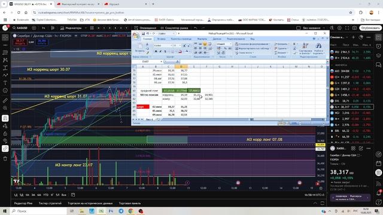Open the Редактор Pine tab
Image resolution: width=383 pixels, height=215 pixels.
(23, 203)
